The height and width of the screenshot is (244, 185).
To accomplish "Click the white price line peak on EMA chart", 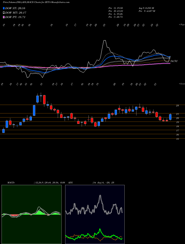I will [105, 41].
